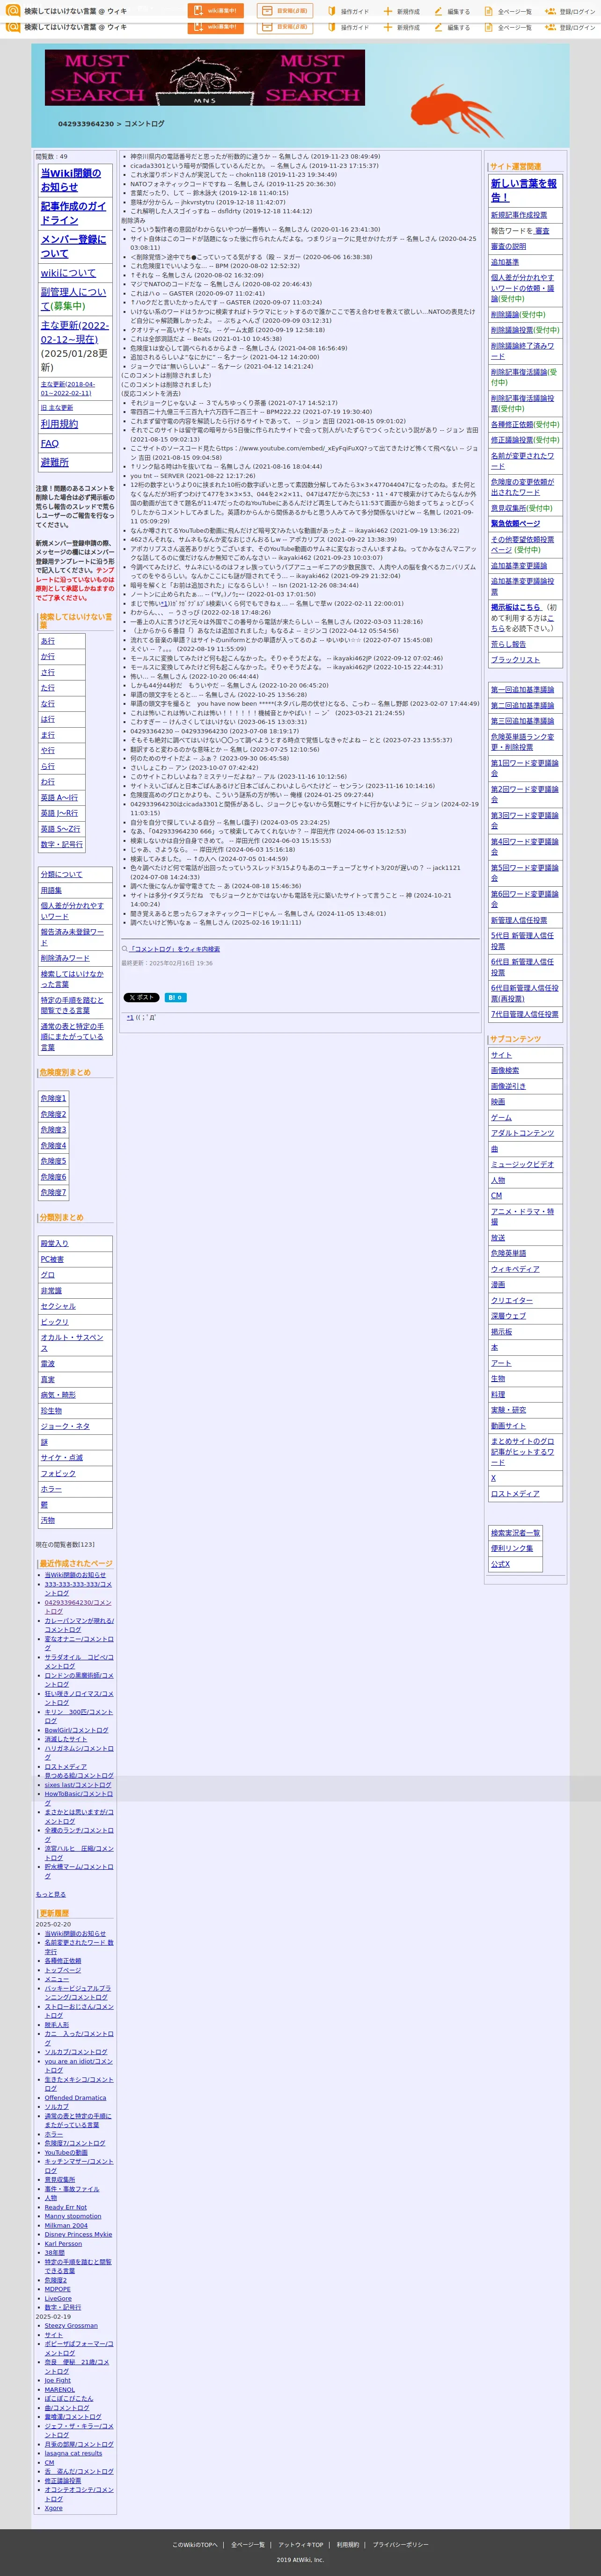Open 追加基準 link in right sidebar
This screenshot has width=601, height=2576.
[x=505, y=262]
